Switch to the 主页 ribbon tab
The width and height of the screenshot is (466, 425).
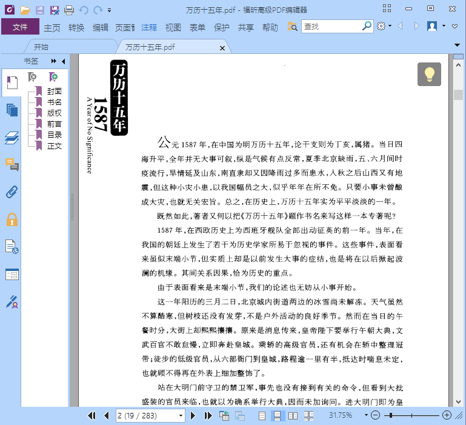click(x=52, y=28)
